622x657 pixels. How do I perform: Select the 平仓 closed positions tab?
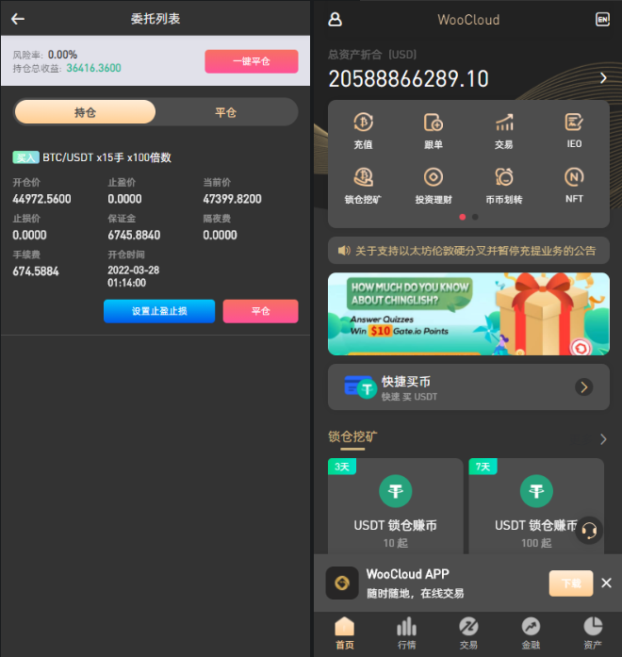[226, 112]
